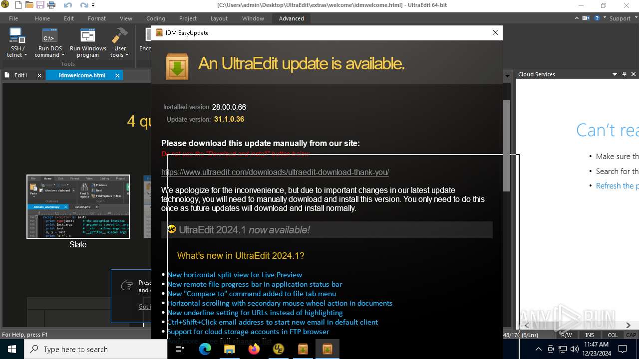Toggle R/W status bar indicator
This screenshot has width=639, height=359.
click(566, 335)
